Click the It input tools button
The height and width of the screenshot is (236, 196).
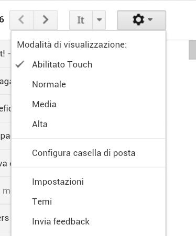[81, 20]
